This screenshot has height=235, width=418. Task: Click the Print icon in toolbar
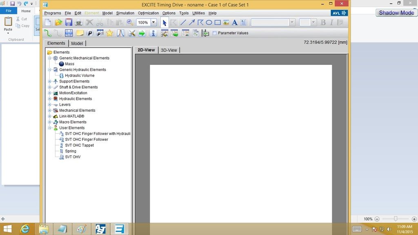tap(79, 22)
